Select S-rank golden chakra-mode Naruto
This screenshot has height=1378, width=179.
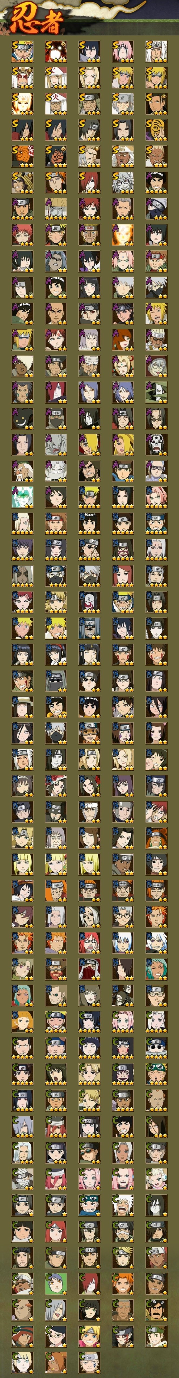click(x=22, y=104)
